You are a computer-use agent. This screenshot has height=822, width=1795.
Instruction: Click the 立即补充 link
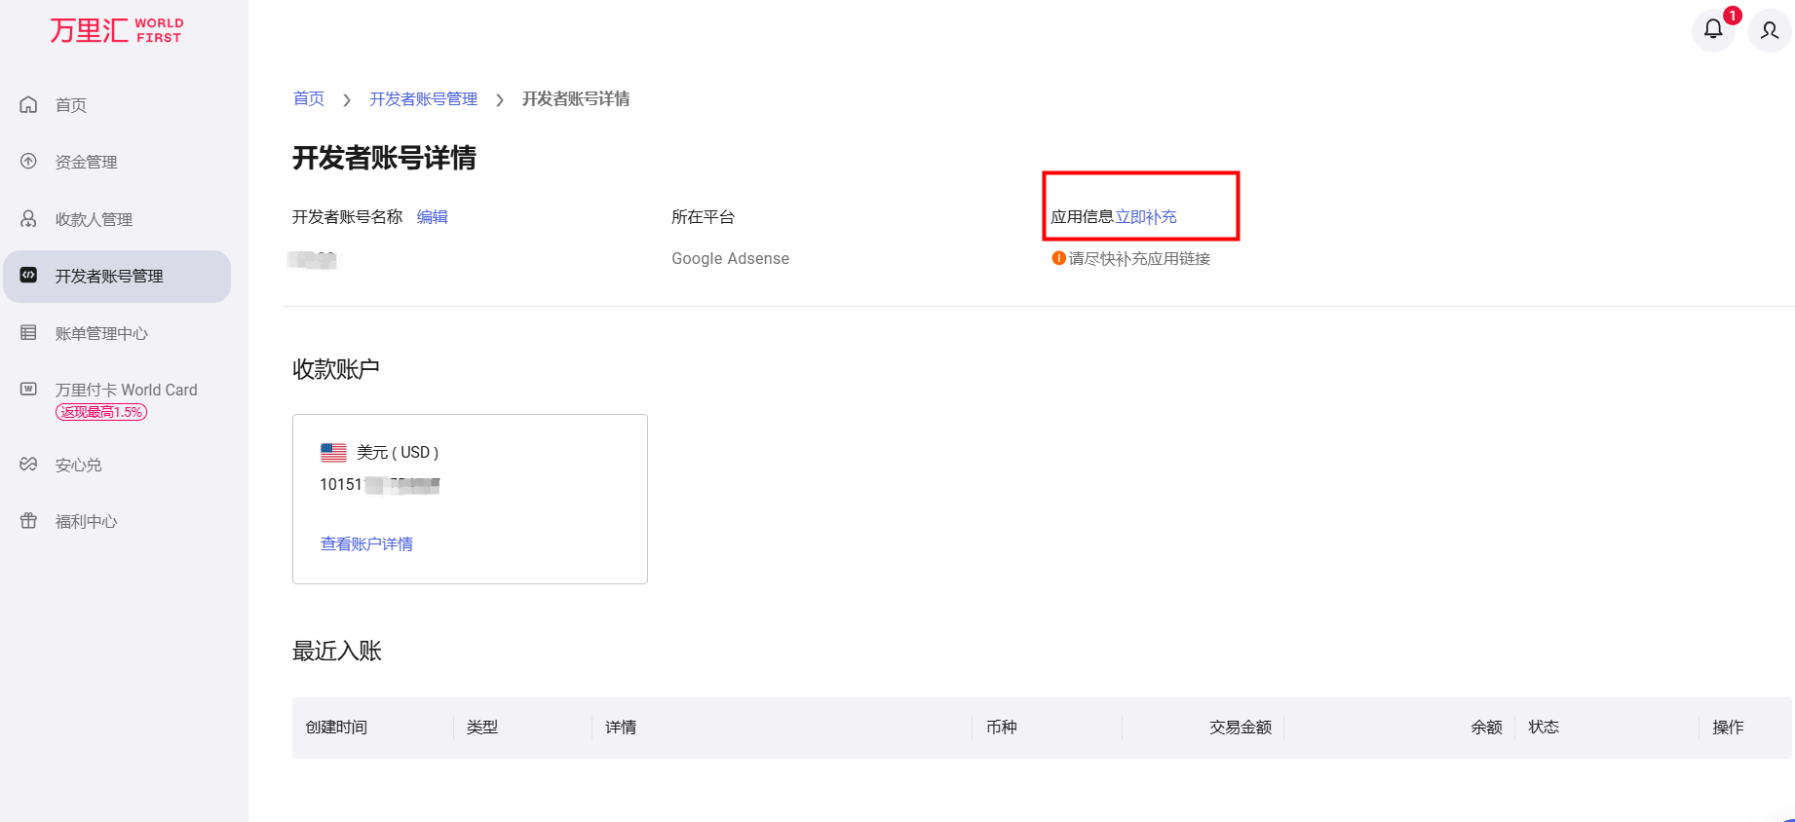1146,217
